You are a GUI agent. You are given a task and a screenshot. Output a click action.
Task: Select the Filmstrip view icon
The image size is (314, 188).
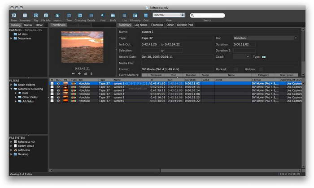[135, 15]
